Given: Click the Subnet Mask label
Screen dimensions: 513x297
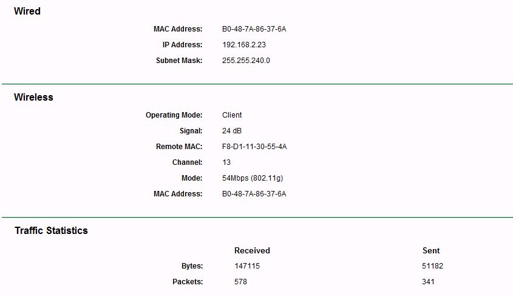Looking at the screenshot, I should point(179,61).
